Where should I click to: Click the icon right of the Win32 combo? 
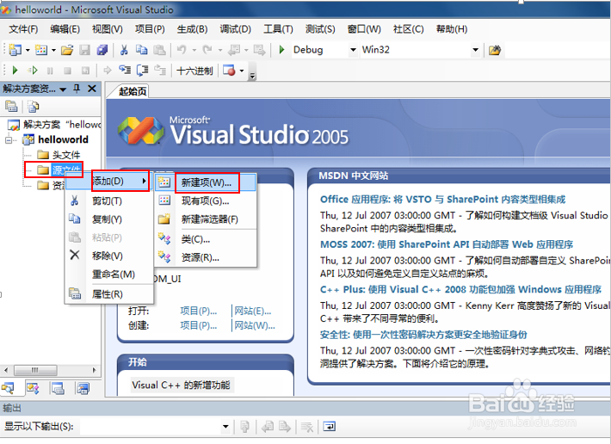point(495,50)
